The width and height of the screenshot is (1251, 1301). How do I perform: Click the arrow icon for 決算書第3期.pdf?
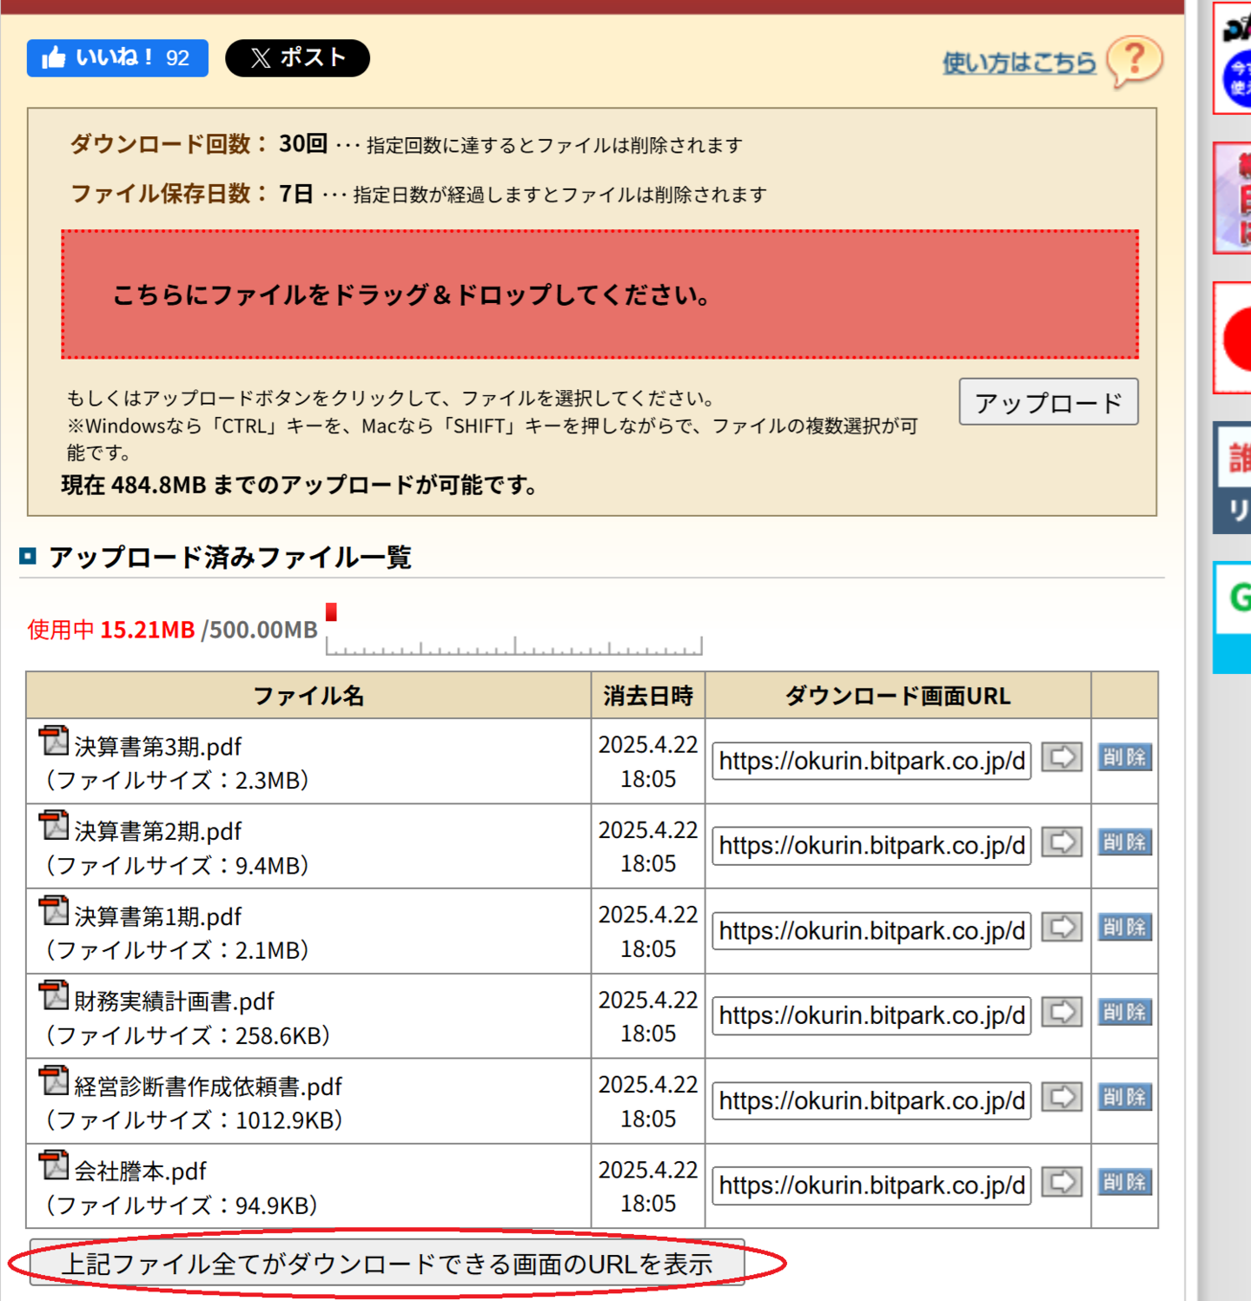(x=1061, y=757)
